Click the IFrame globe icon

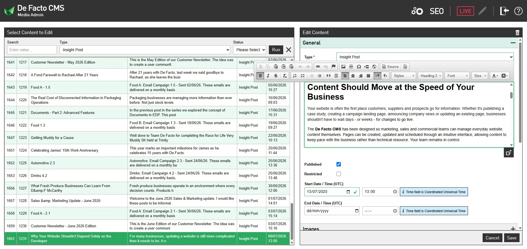(374, 67)
